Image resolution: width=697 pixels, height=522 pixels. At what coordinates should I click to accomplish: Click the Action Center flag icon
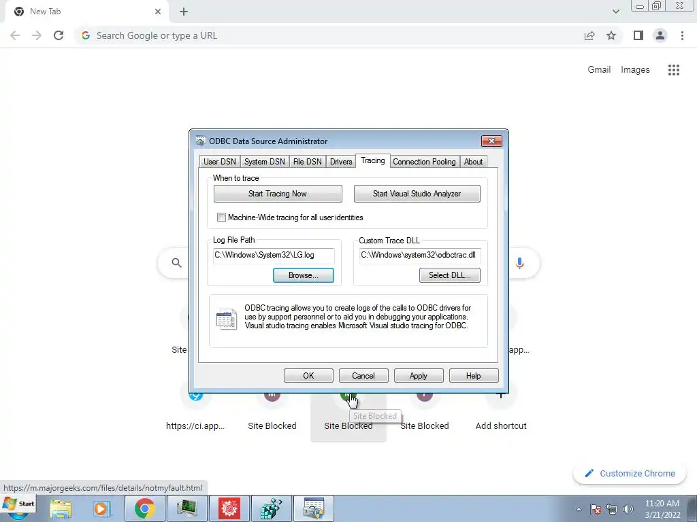(x=595, y=509)
